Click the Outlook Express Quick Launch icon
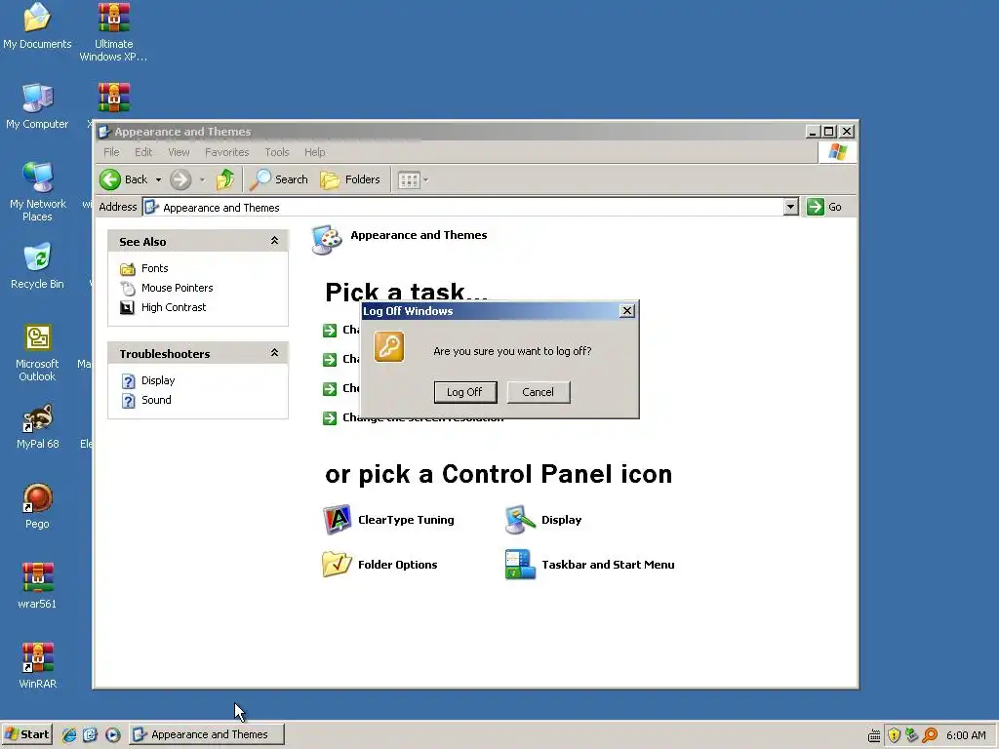 91,735
